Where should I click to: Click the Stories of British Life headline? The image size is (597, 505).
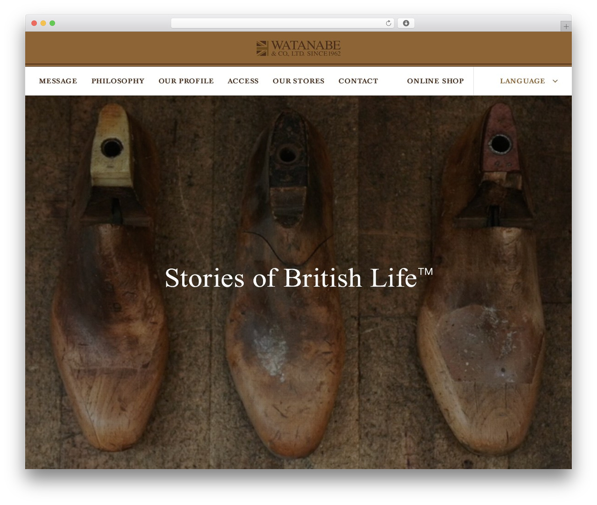coord(299,278)
